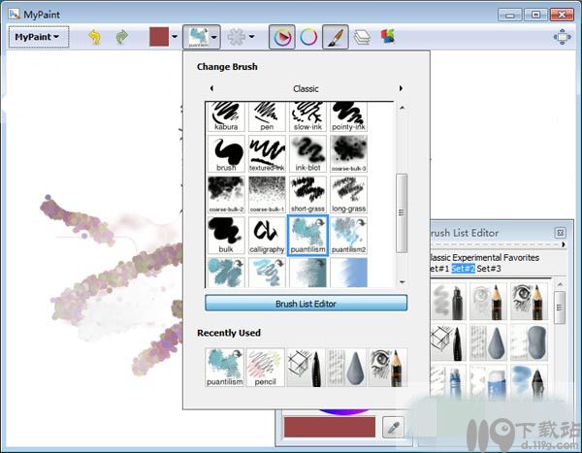Click the fullscreen icon at toolbar right

coord(563,37)
